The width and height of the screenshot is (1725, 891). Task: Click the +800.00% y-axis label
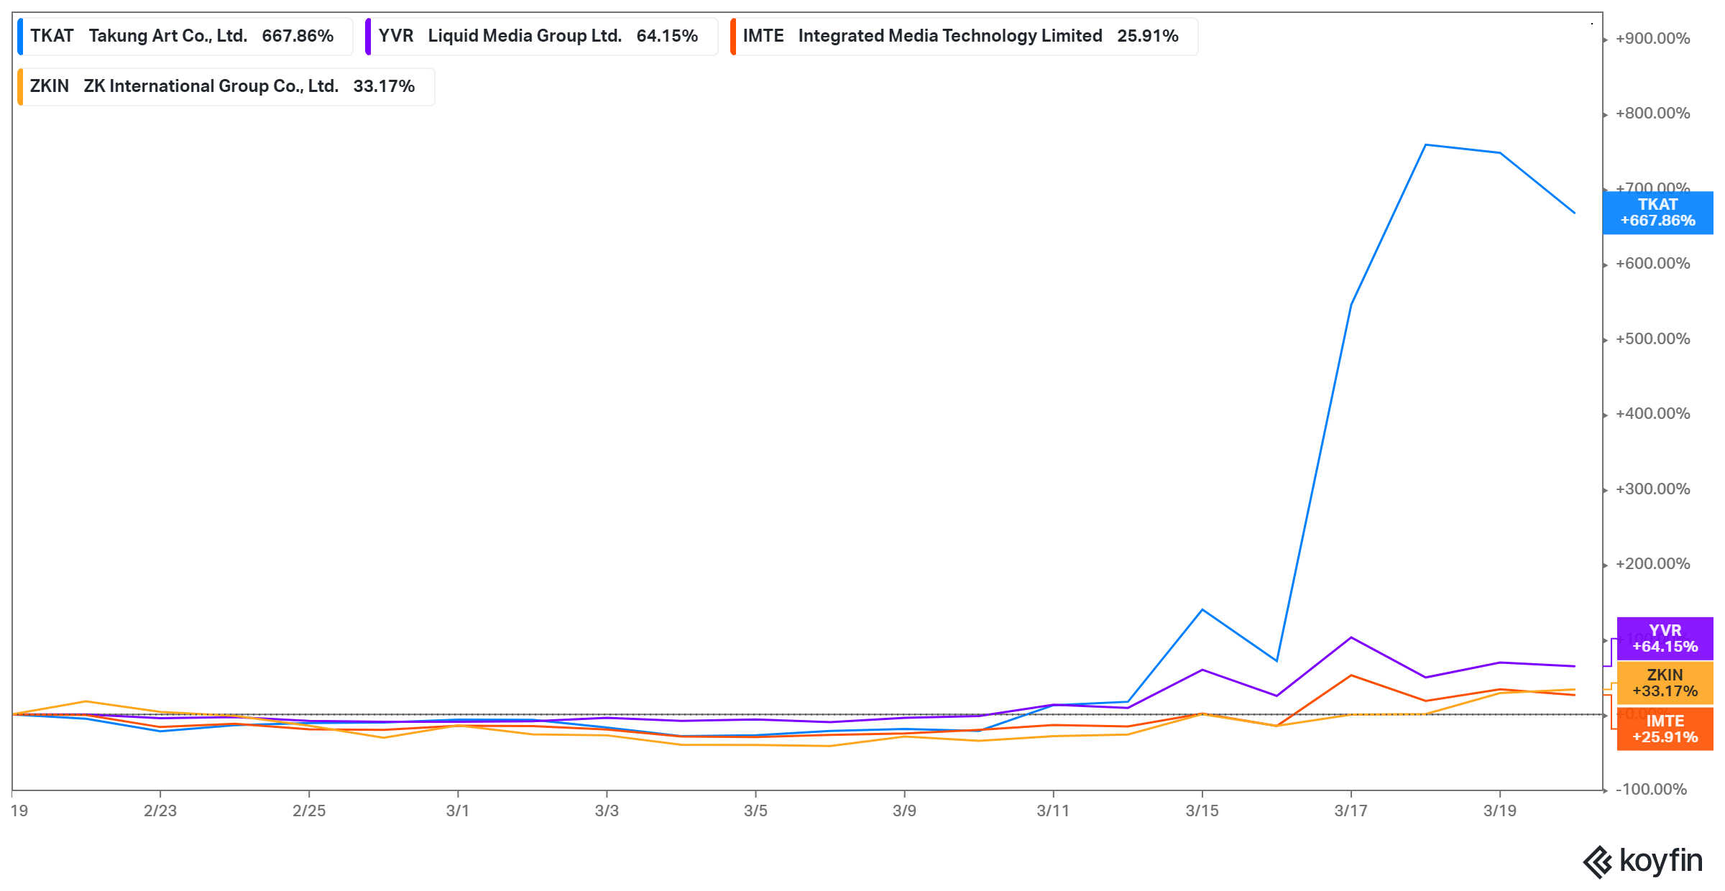(x=1652, y=114)
